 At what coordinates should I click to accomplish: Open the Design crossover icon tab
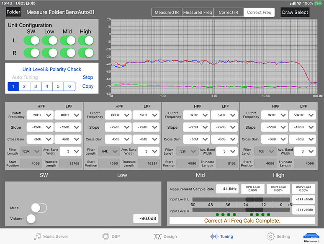pyautogui.click(x=158, y=236)
